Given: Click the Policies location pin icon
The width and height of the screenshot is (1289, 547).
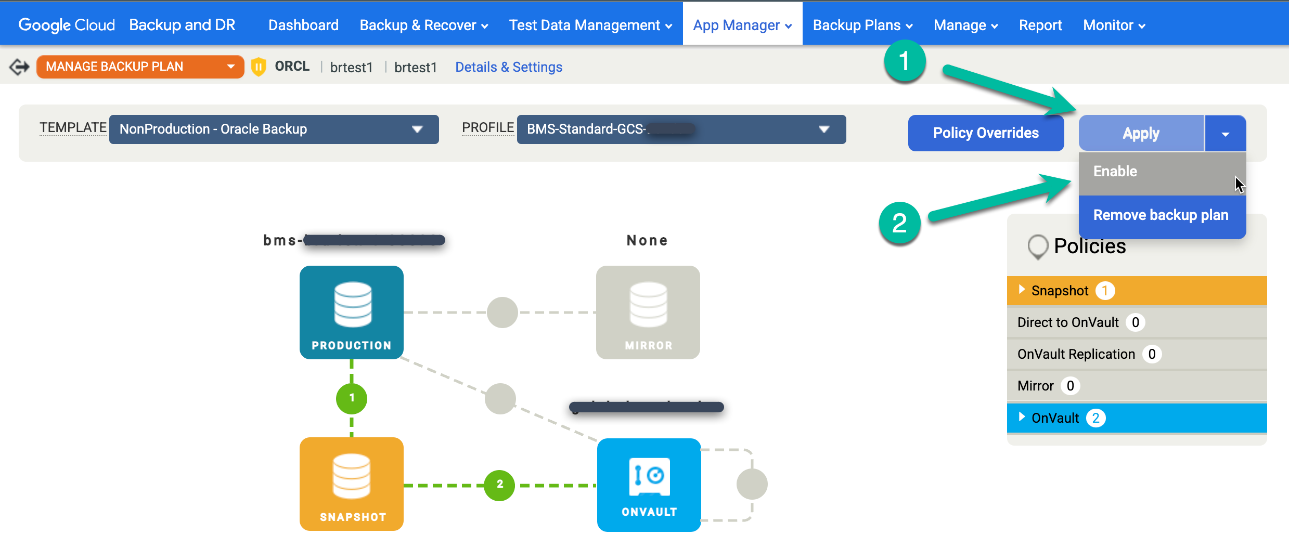Looking at the screenshot, I should pos(1038,246).
